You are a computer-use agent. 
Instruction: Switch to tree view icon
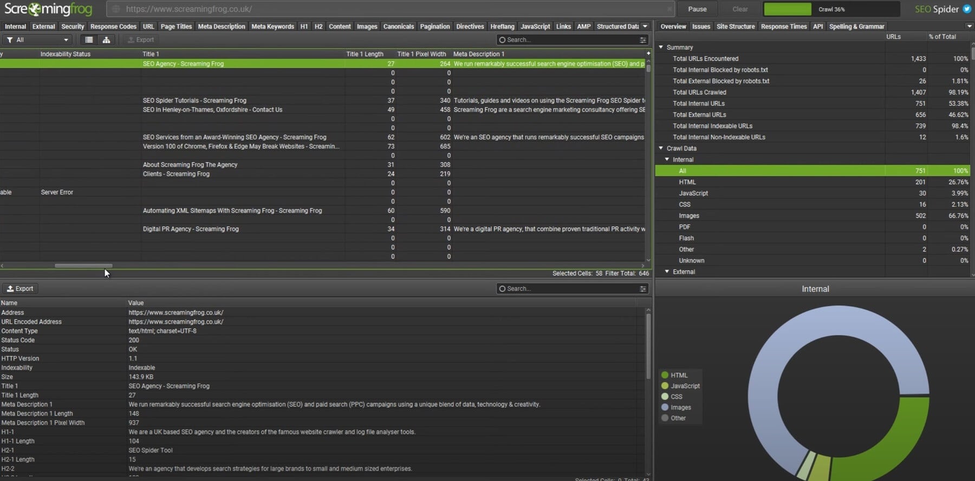coord(106,40)
